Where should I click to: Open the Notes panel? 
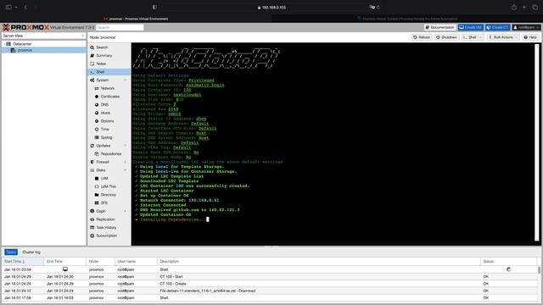[101, 64]
